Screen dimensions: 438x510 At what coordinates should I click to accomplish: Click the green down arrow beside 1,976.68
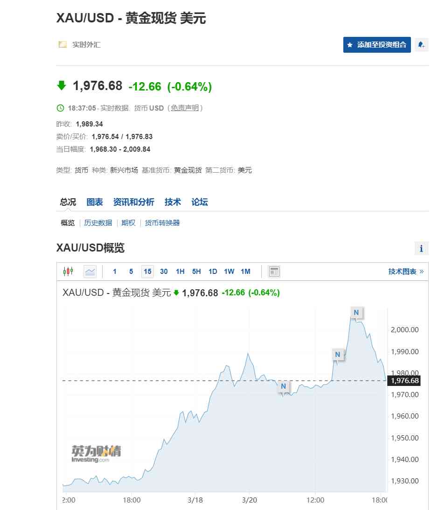(62, 86)
